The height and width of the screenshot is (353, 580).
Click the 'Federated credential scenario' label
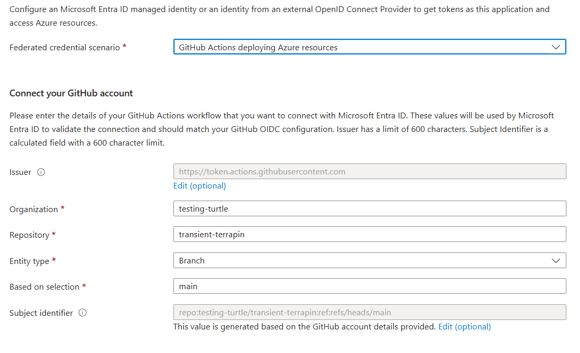65,47
